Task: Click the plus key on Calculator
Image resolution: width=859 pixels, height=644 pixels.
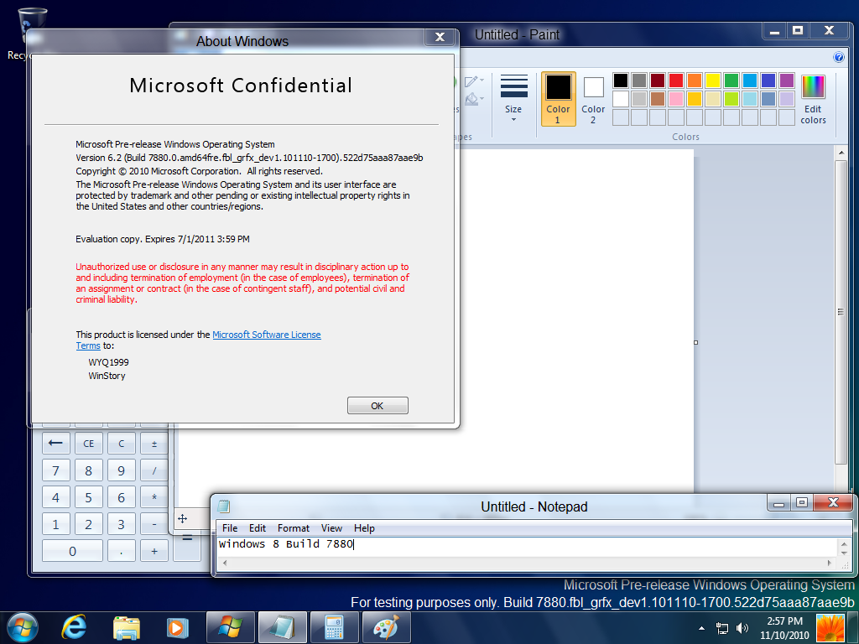Action: (x=154, y=551)
